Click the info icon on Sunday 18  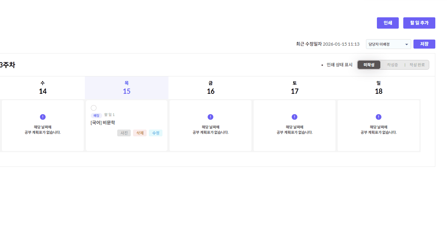378,117
